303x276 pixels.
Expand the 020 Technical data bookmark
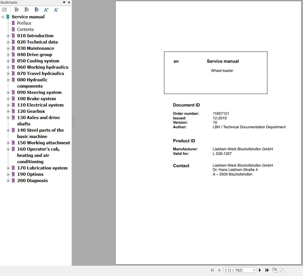coord(8,42)
